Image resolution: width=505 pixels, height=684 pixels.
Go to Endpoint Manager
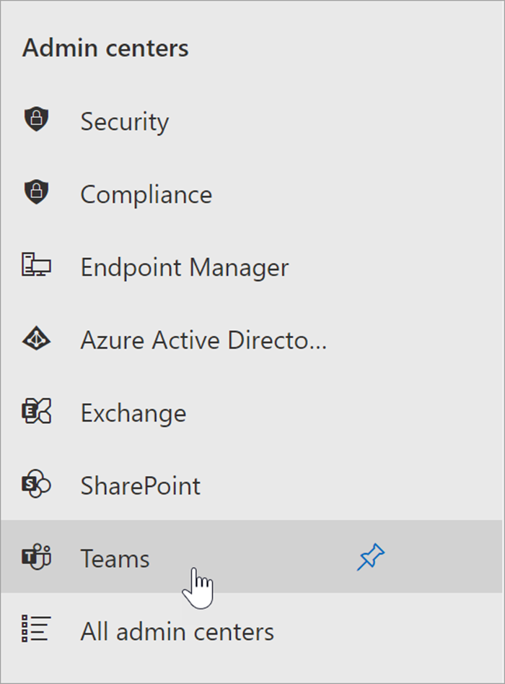pyautogui.click(x=185, y=267)
